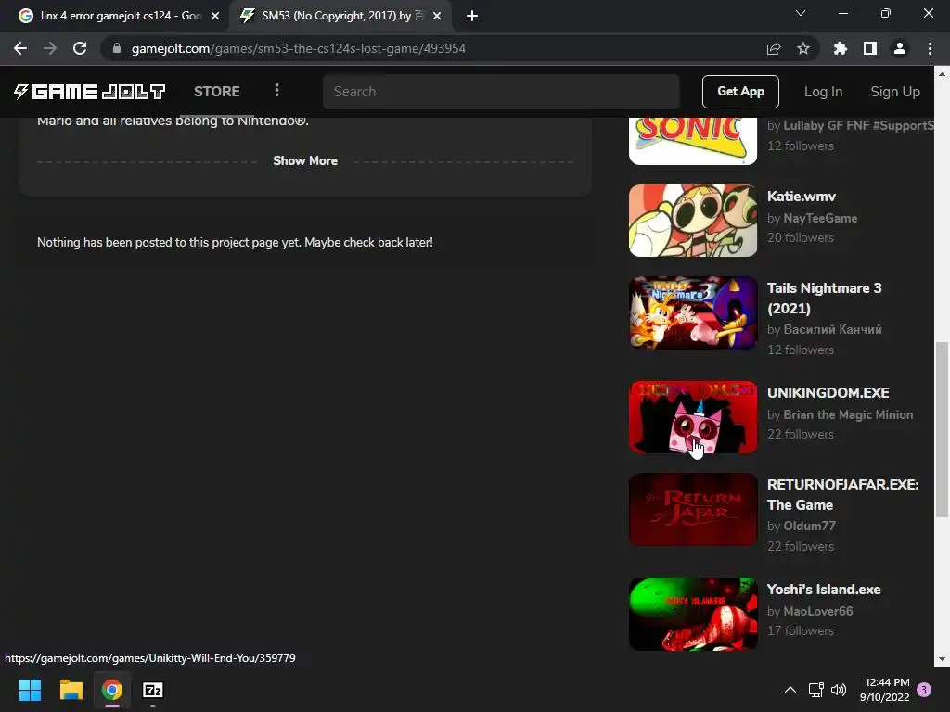The height and width of the screenshot is (712, 950).
Task: Open the Windows Start menu
Action: click(30, 690)
